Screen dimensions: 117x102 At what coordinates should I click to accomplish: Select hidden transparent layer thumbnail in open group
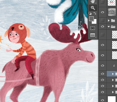(x=114, y=35)
